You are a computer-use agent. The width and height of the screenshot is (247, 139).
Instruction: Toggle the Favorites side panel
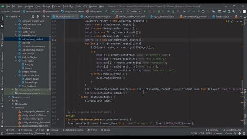[2, 101]
